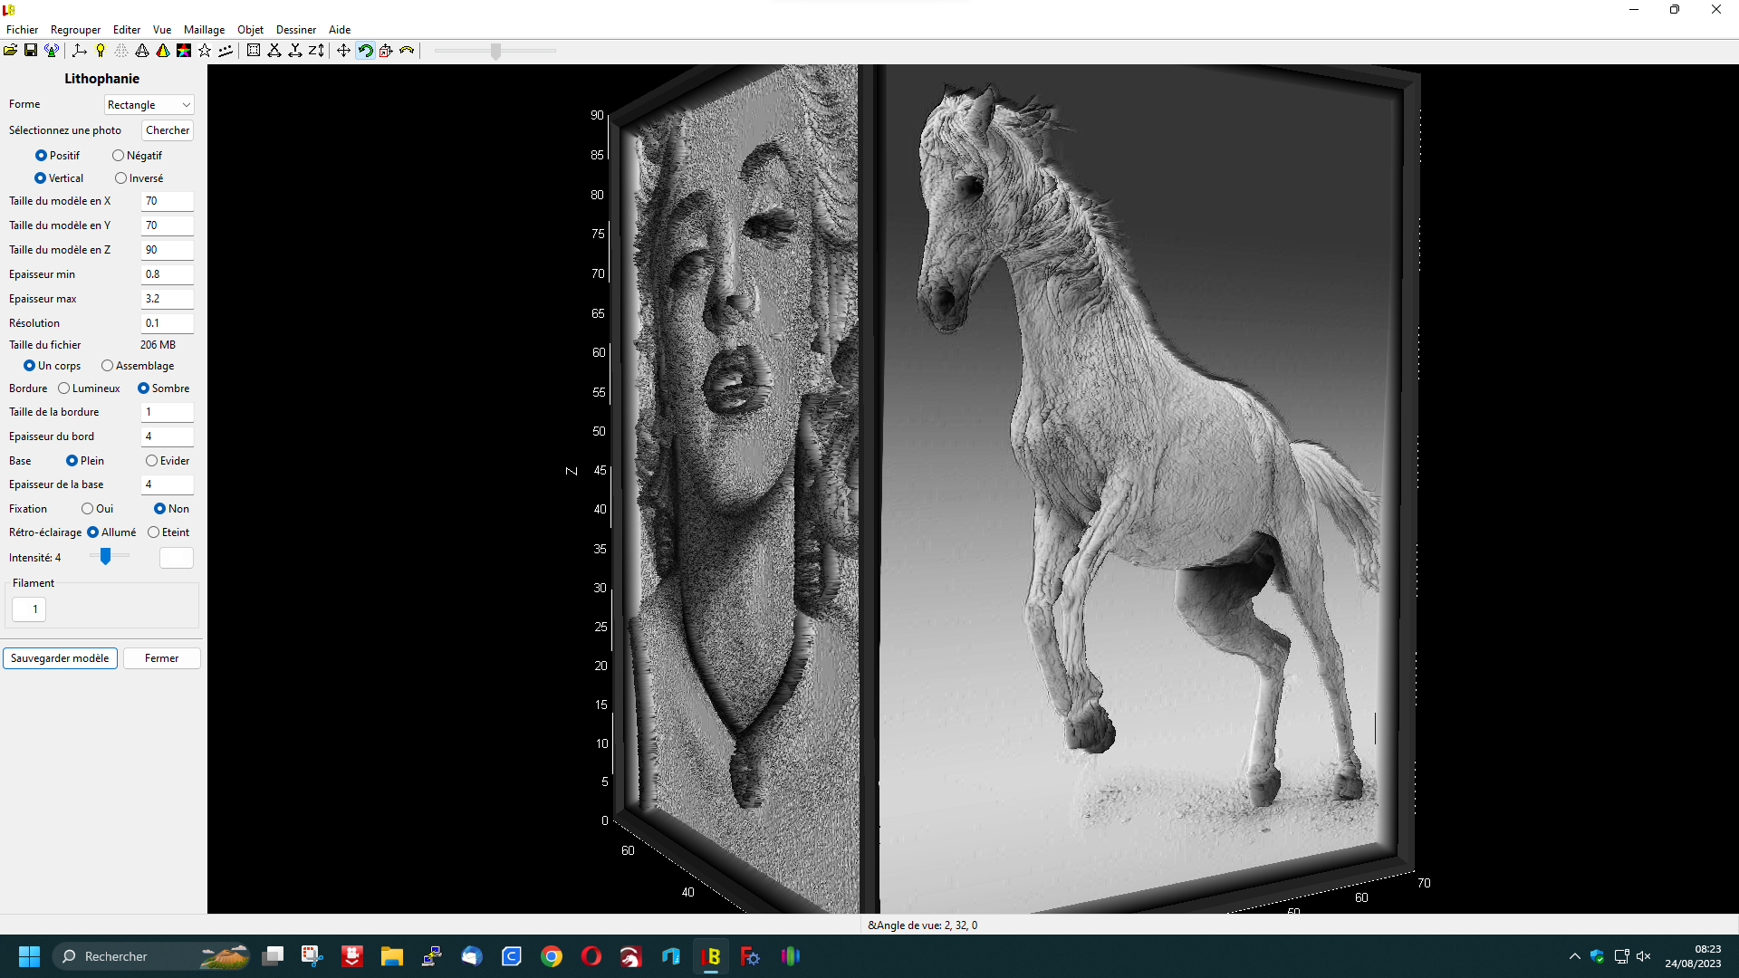This screenshot has width=1739, height=978.
Task: Click the floppy disk save icon
Action: [31, 51]
